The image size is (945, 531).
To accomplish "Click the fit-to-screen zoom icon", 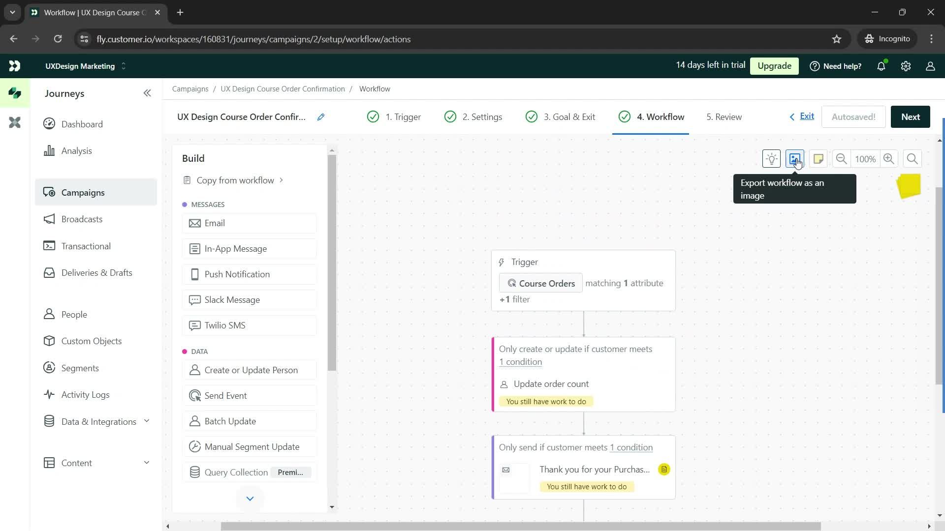I will point(913,159).
